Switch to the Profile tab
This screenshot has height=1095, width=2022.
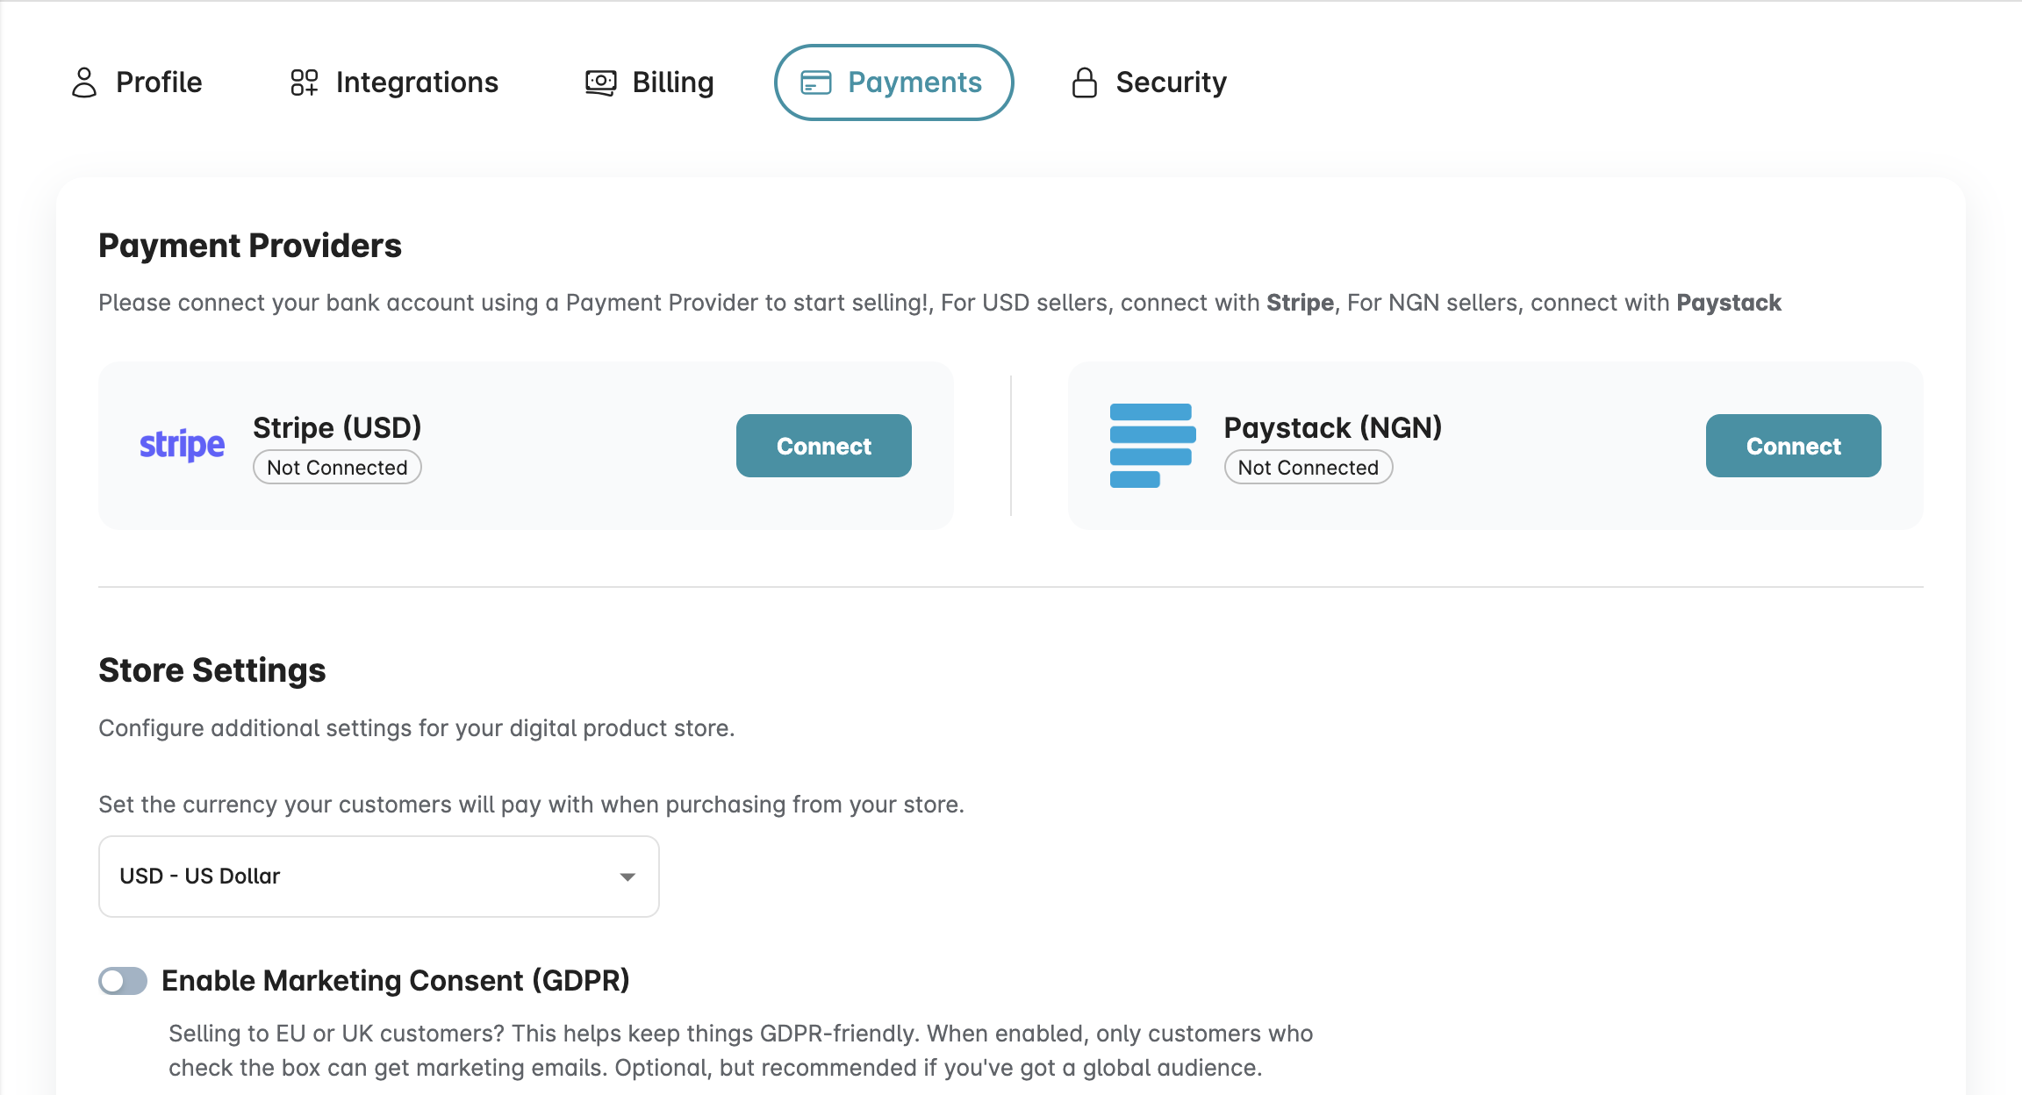point(159,82)
